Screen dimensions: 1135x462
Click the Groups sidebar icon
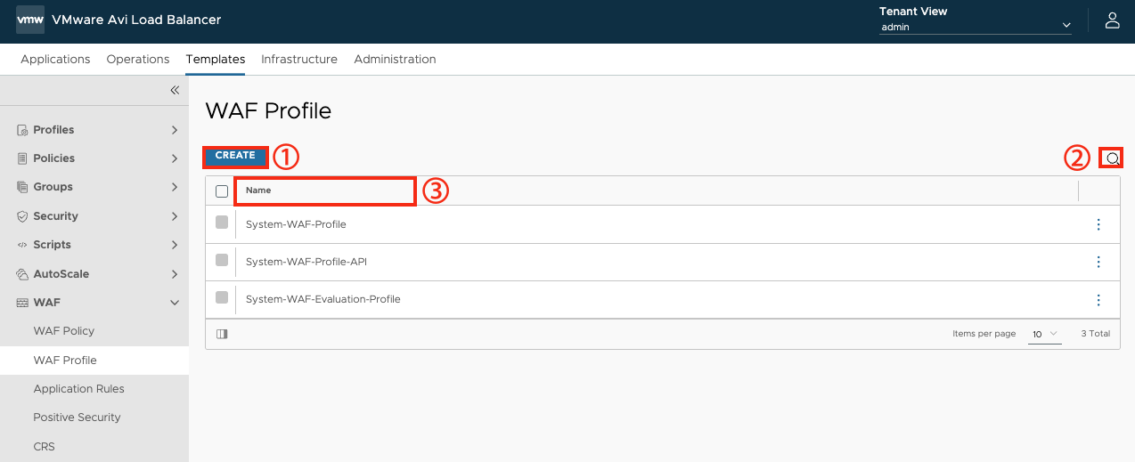23,187
